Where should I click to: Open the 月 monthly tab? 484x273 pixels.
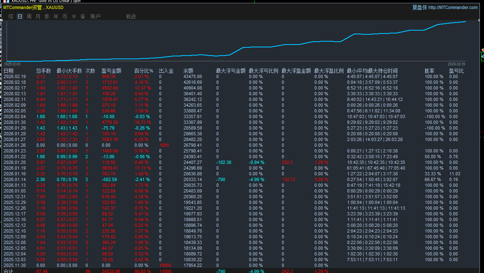coord(38,16)
